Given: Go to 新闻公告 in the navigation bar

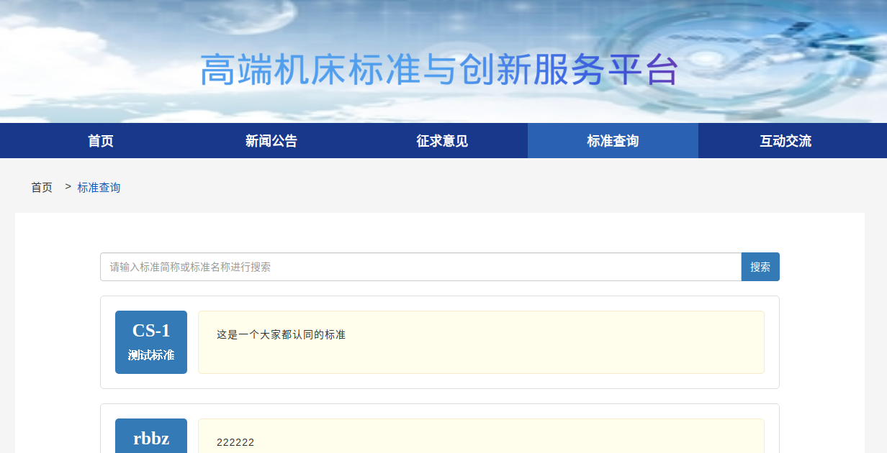Looking at the screenshot, I should pos(271,141).
